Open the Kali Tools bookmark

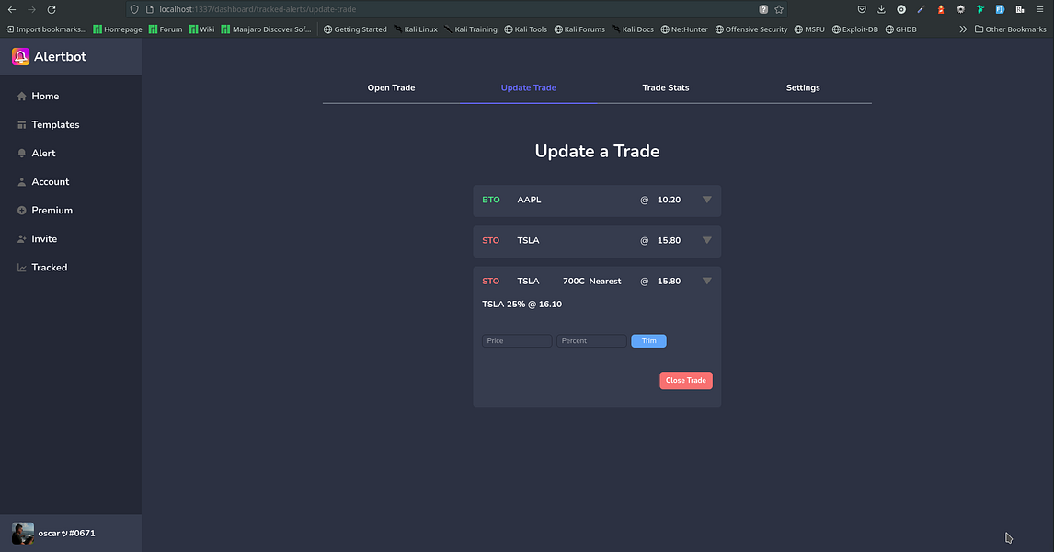click(x=525, y=29)
